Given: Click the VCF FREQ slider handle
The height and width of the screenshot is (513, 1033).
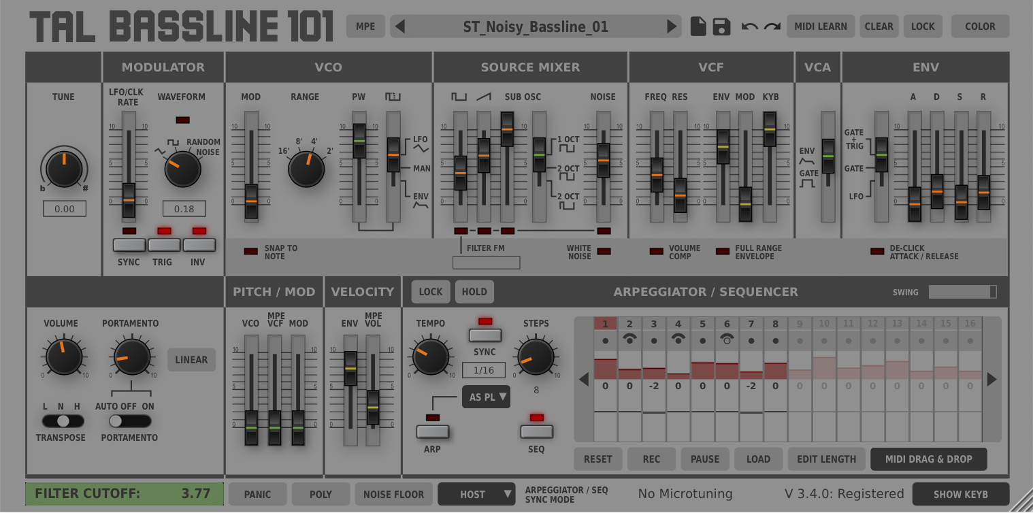Looking at the screenshot, I should coord(657,175).
